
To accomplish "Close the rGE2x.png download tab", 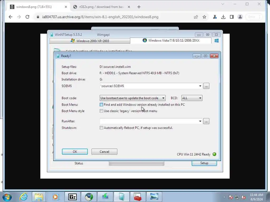I will coord(129,7).
